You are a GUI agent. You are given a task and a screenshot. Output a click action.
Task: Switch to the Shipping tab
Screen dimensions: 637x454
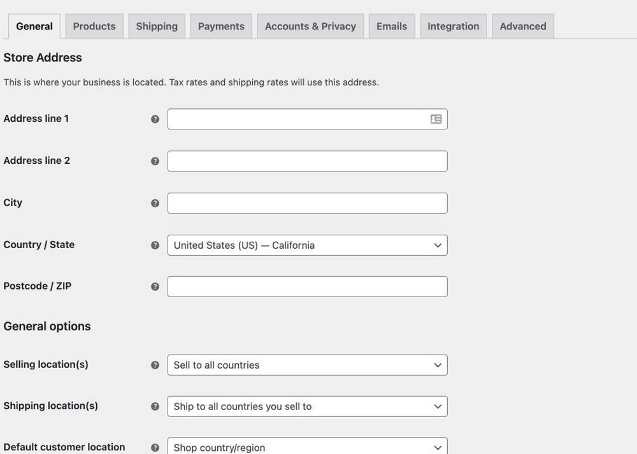[x=157, y=26]
